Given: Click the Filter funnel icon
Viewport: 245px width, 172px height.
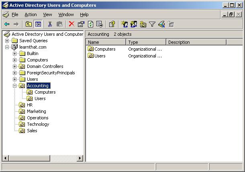Looking at the screenshot, I should point(152,24).
